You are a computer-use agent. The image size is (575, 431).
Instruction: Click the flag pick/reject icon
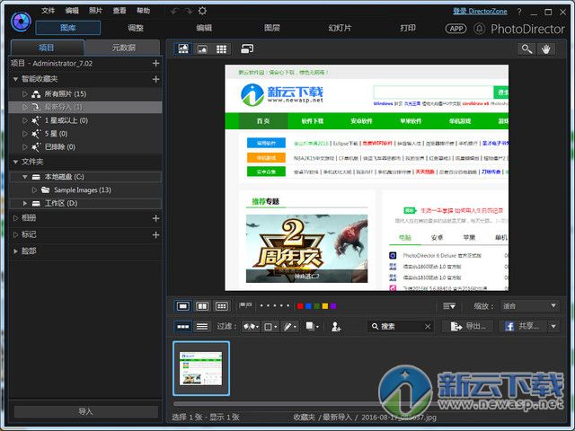(245, 305)
